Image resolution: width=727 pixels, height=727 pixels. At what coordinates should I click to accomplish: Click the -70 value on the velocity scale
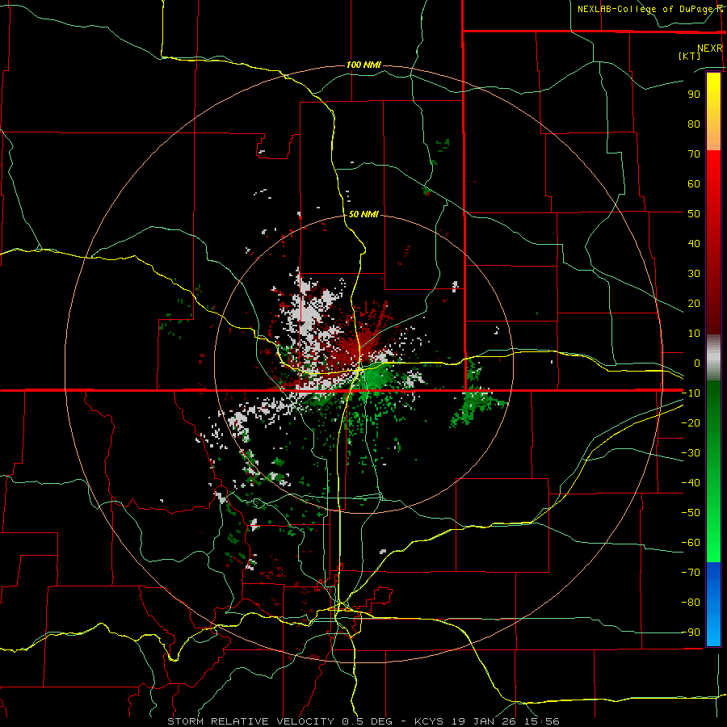691,573
